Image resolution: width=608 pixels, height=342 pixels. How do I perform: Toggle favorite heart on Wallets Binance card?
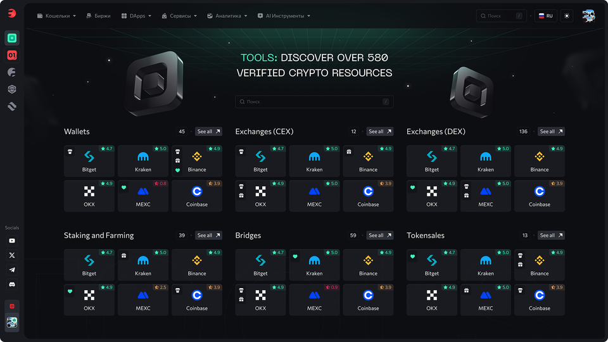[x=177, y=170]
